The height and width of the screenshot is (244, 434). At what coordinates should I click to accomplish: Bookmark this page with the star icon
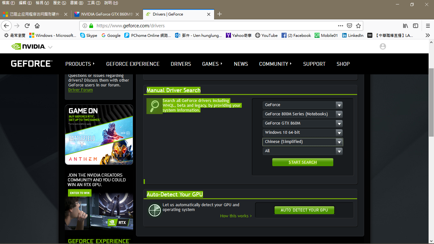358,26
